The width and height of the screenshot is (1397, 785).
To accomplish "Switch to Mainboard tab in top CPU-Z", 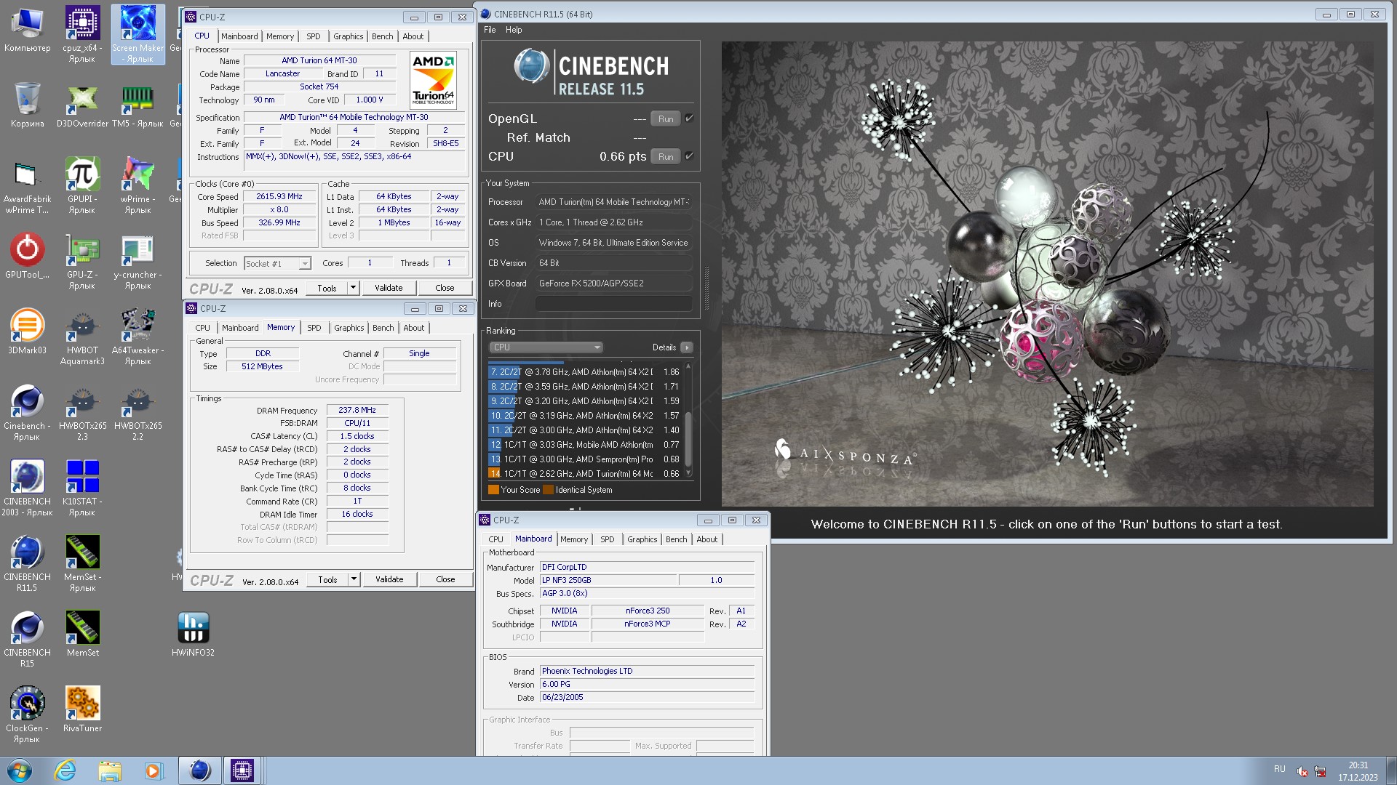I will (239, 36).
